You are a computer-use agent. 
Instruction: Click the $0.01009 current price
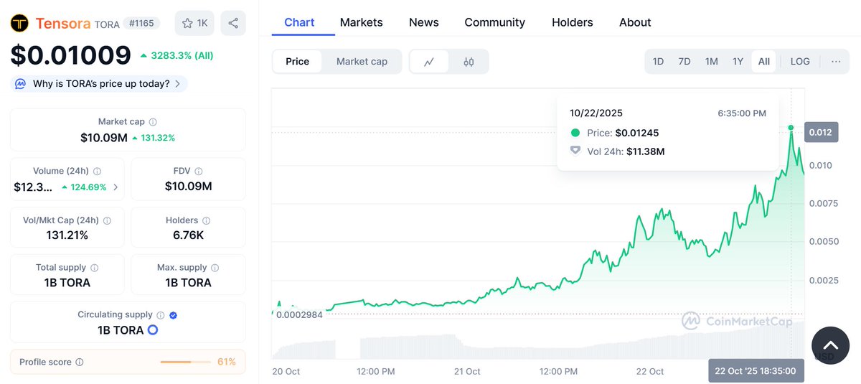pyautogui.click(x=70, y=55)
